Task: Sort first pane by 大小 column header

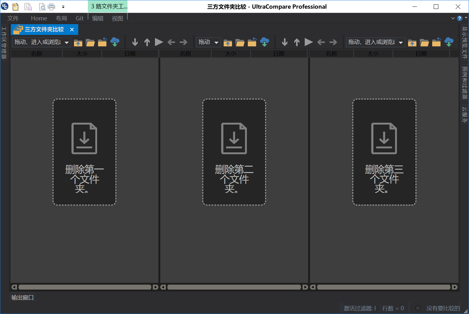Action: pos(82,54)
